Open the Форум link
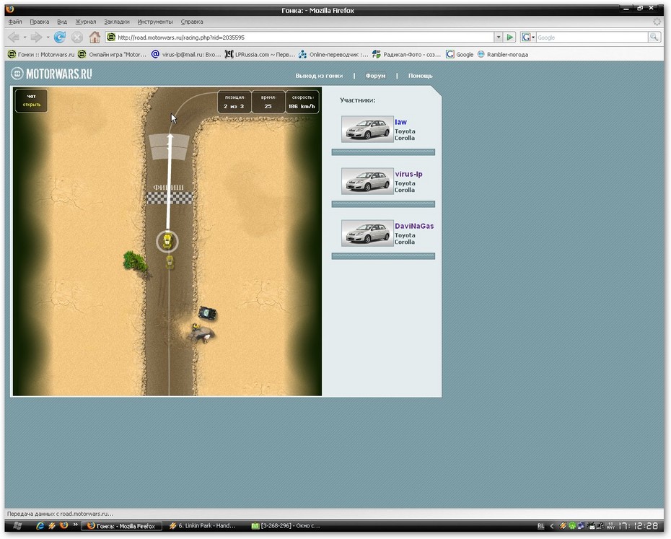The height and width of the screenshot is (539, 671). (x=375, y=76)
